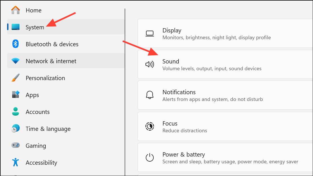Open Time & language settings
Viewport: 313px width, 176px height.
pos(66,128)
